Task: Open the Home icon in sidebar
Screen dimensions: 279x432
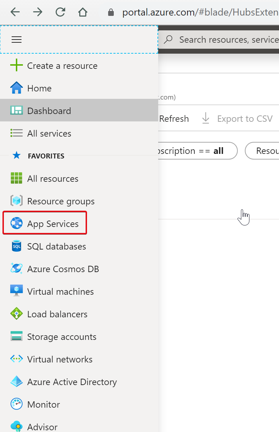Action: point(17,88)
